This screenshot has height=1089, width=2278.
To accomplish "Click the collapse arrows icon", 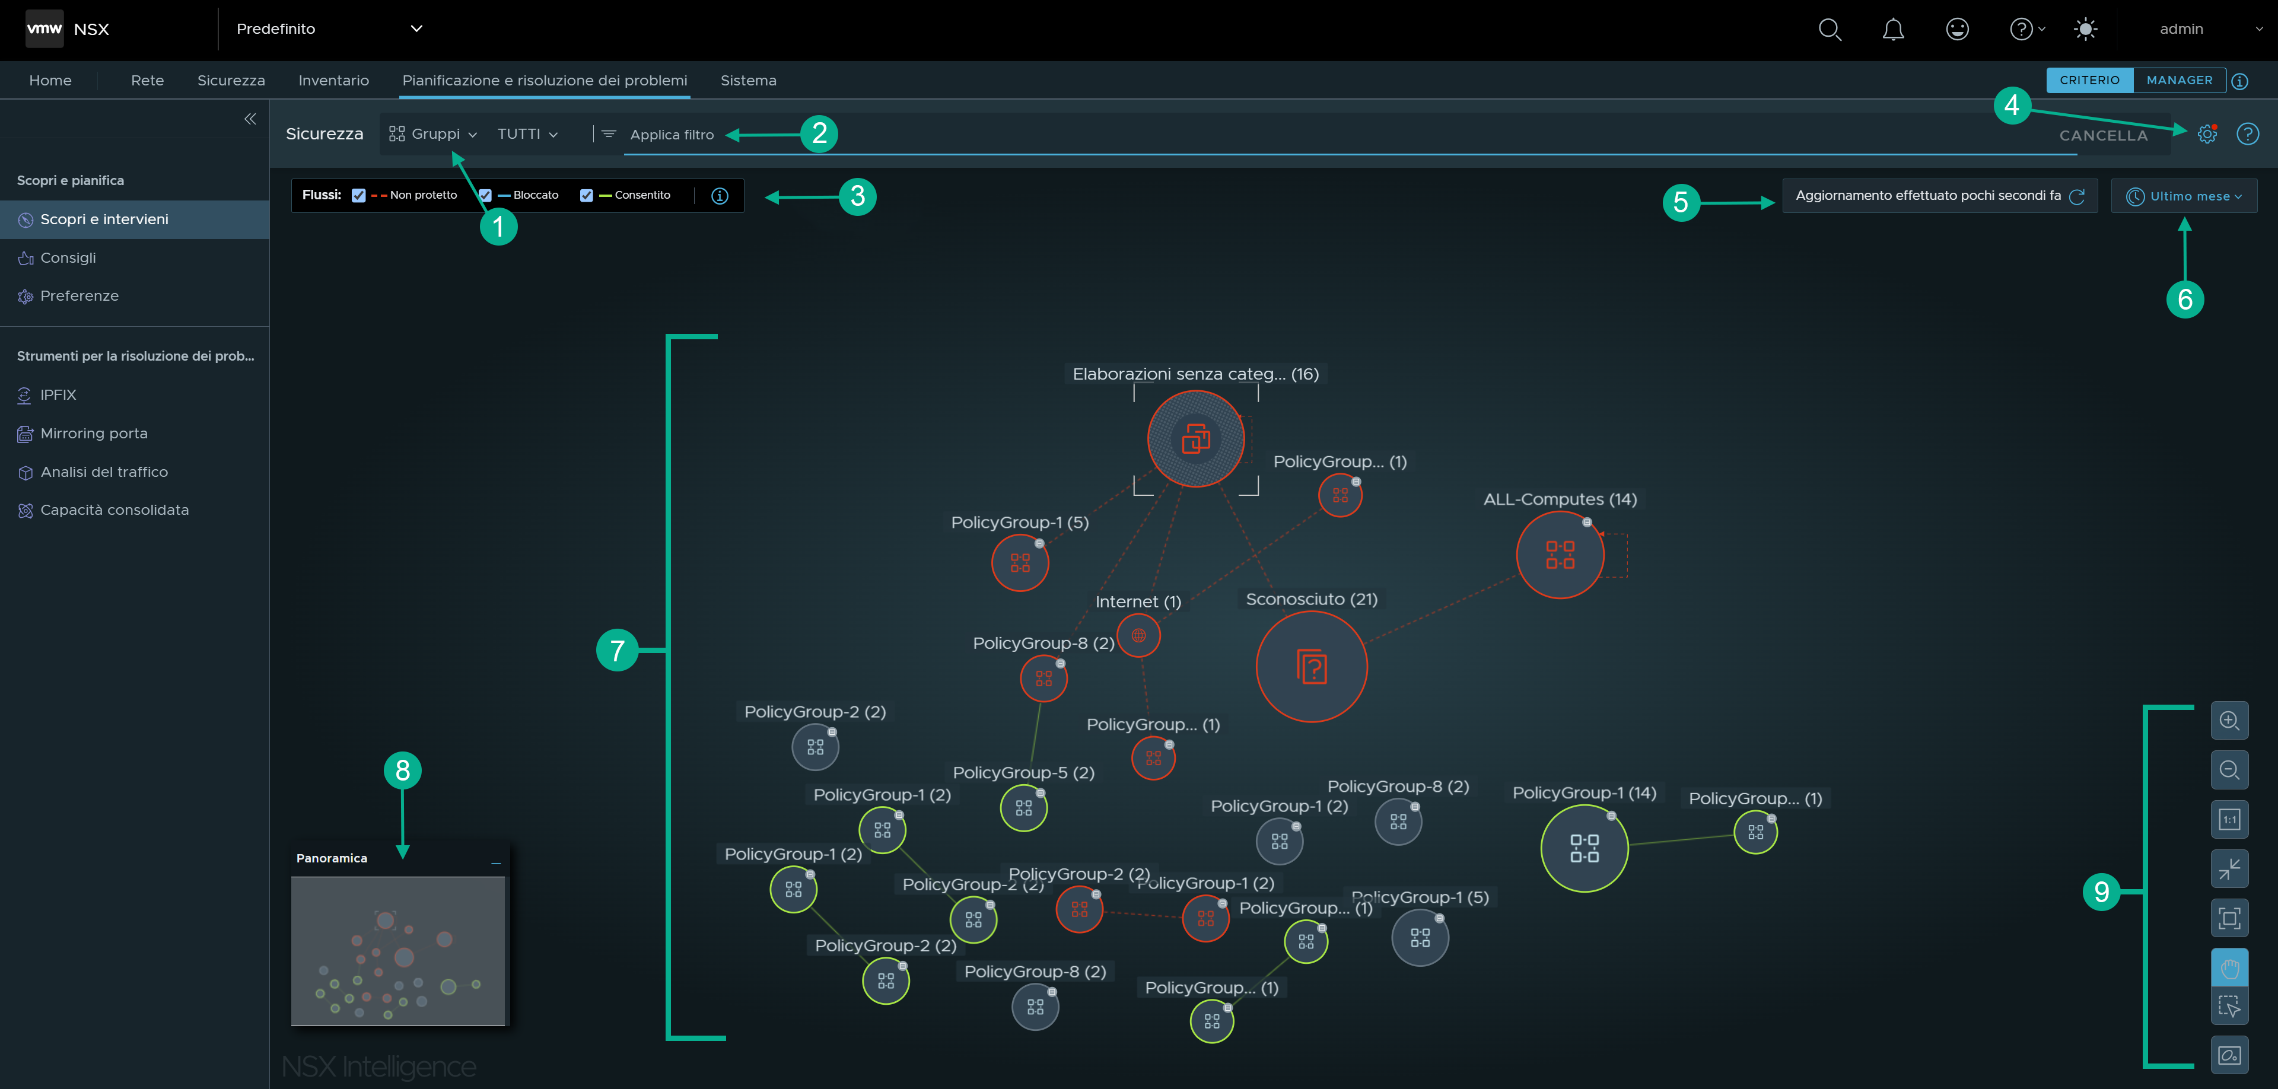I will [2229, 869].
